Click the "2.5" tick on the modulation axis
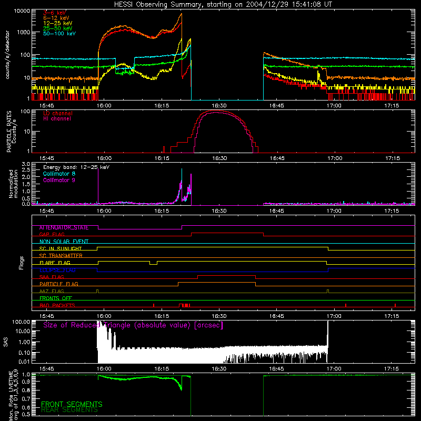The image size is (421, 421). (x=26, y=170)
